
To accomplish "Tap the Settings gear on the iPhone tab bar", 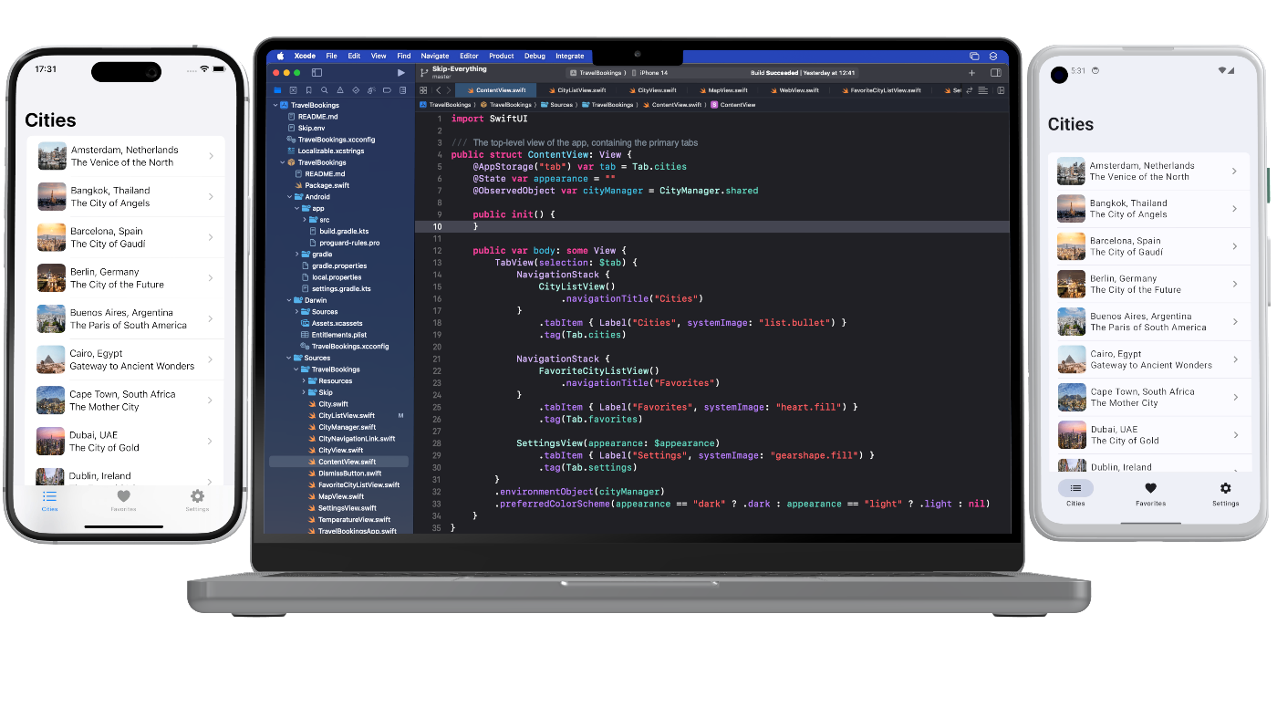I will (x=197, y=496).
